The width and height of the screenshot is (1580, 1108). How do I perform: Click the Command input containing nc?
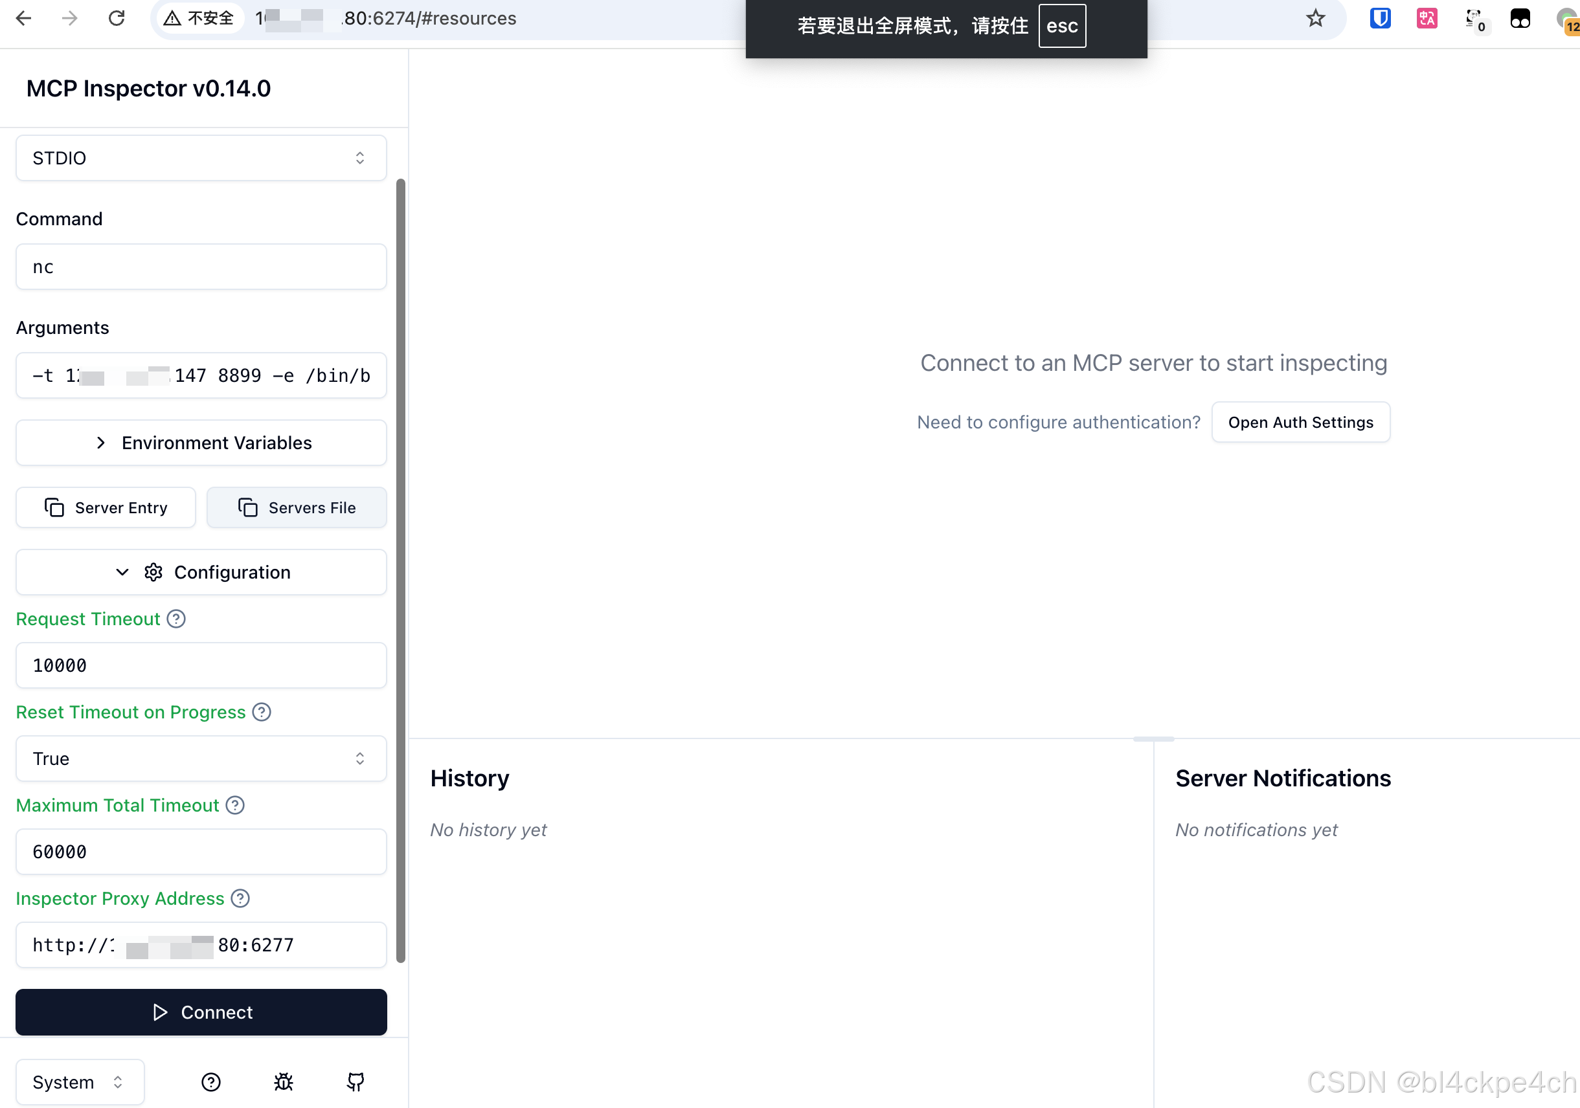(x=200, y=267)
